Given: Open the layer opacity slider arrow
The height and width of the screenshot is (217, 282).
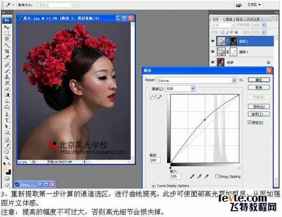Looking at the screenshot, I should [x=264, y=25].
